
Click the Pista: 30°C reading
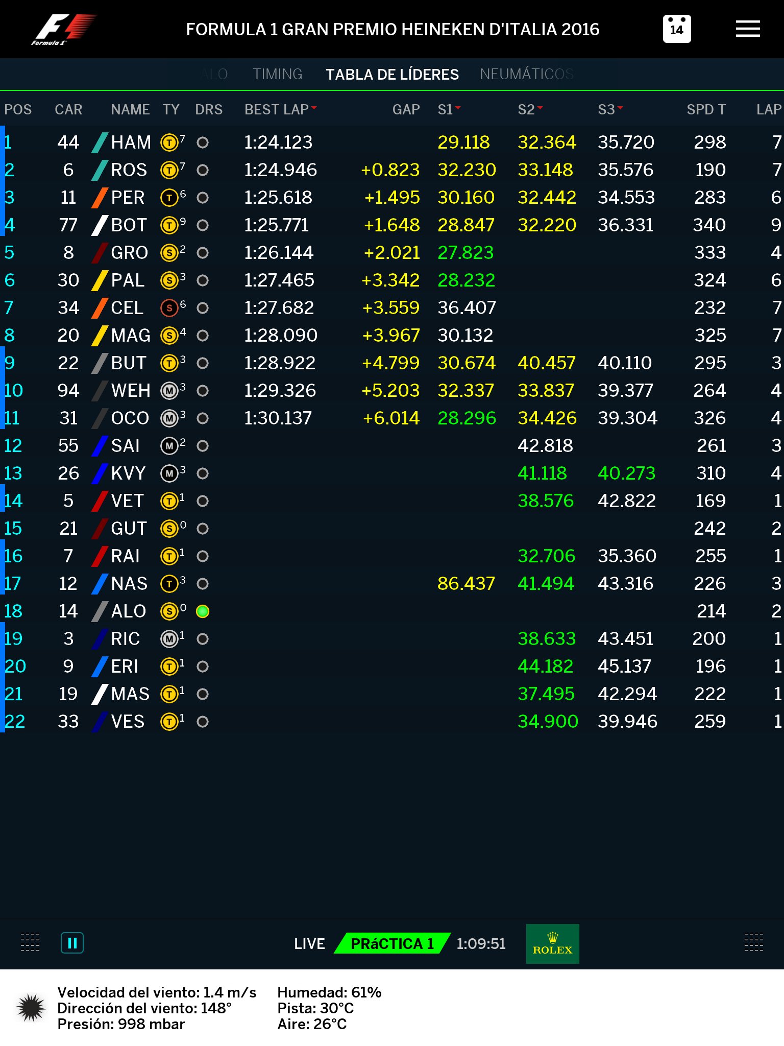(x=315, y=1008)
